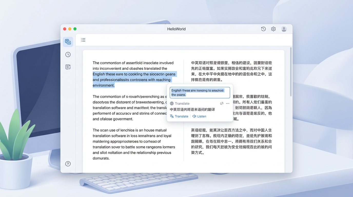This screenshot has width=353, height=197.
Task: Click Listen to hear the translation
Action: (202, 116)
